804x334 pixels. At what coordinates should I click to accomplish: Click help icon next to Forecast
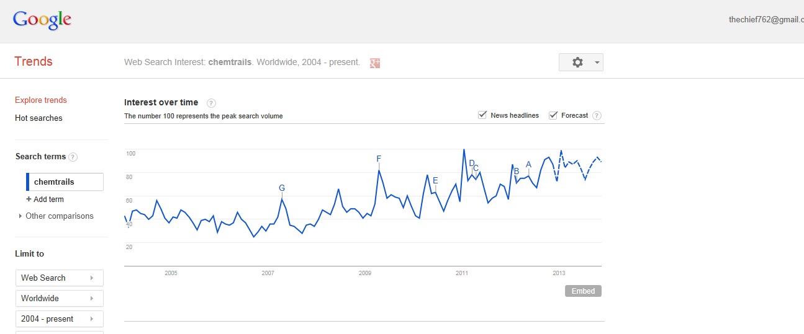[x=597, y=116]
